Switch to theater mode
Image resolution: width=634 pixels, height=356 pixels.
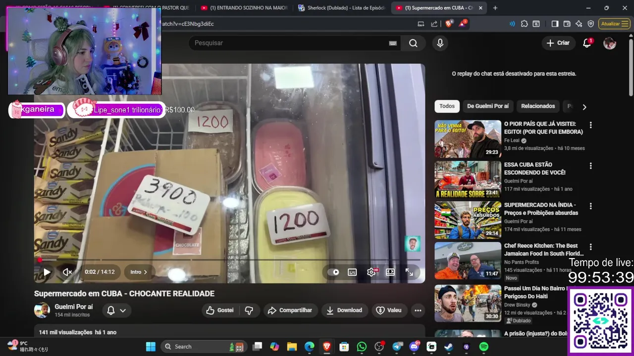coord(390,272)
